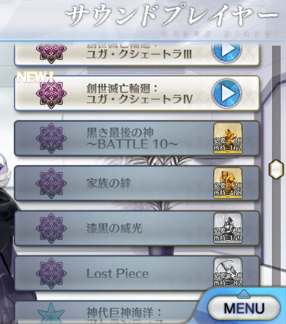Tap gold statue item on 家族の絆 row
This screenshot has height=324, width=286.
pos(228,183)
